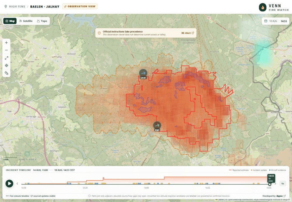Viewport: 292px width, 202px height.
Task: Switch to the Topo layer tab
Action: (42, 21)
